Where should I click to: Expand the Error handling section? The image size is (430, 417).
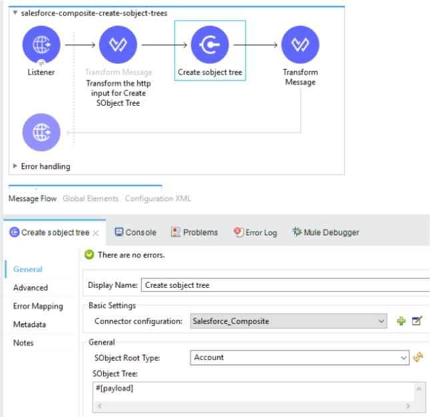[x=16, y=166]
